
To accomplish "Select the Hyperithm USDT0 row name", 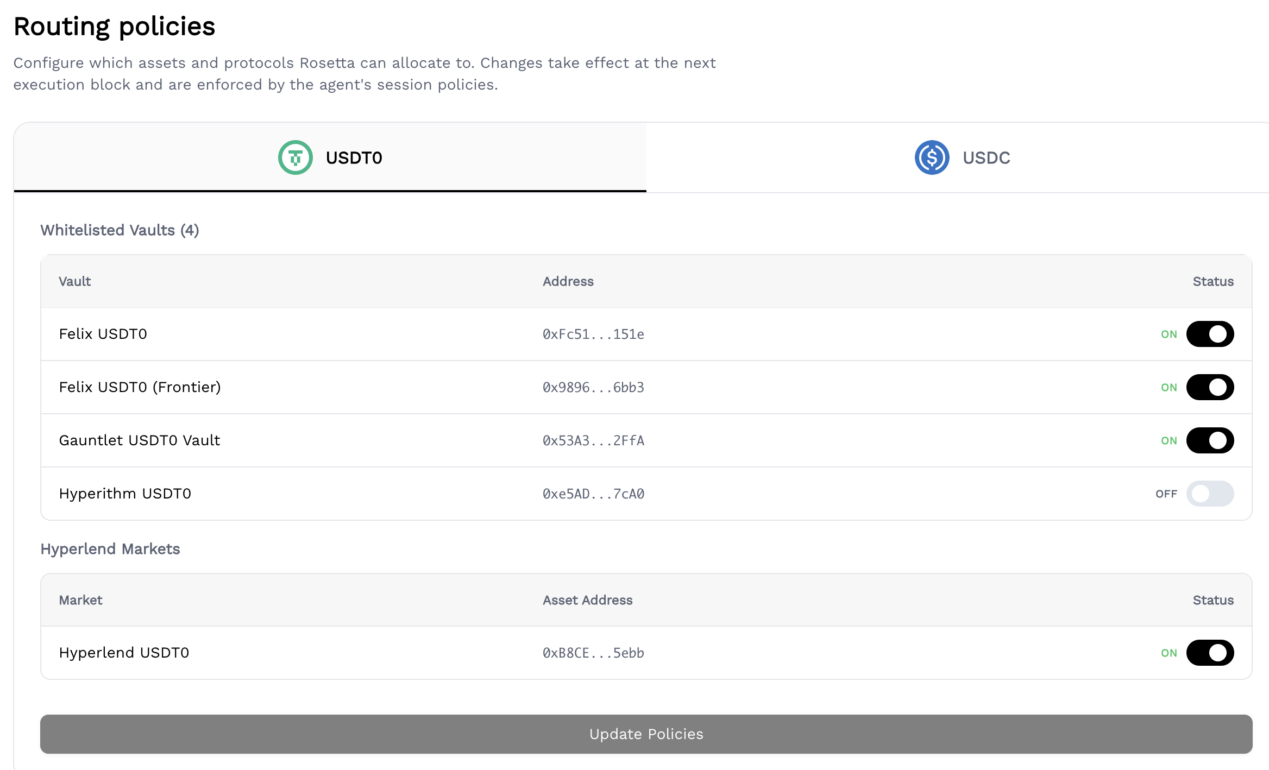I will tap(125, 494).
